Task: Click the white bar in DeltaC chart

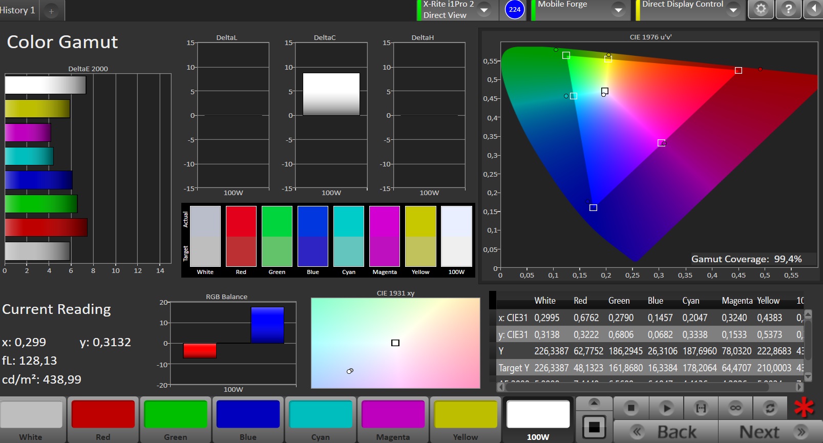Action: click(x=331, y=94)
